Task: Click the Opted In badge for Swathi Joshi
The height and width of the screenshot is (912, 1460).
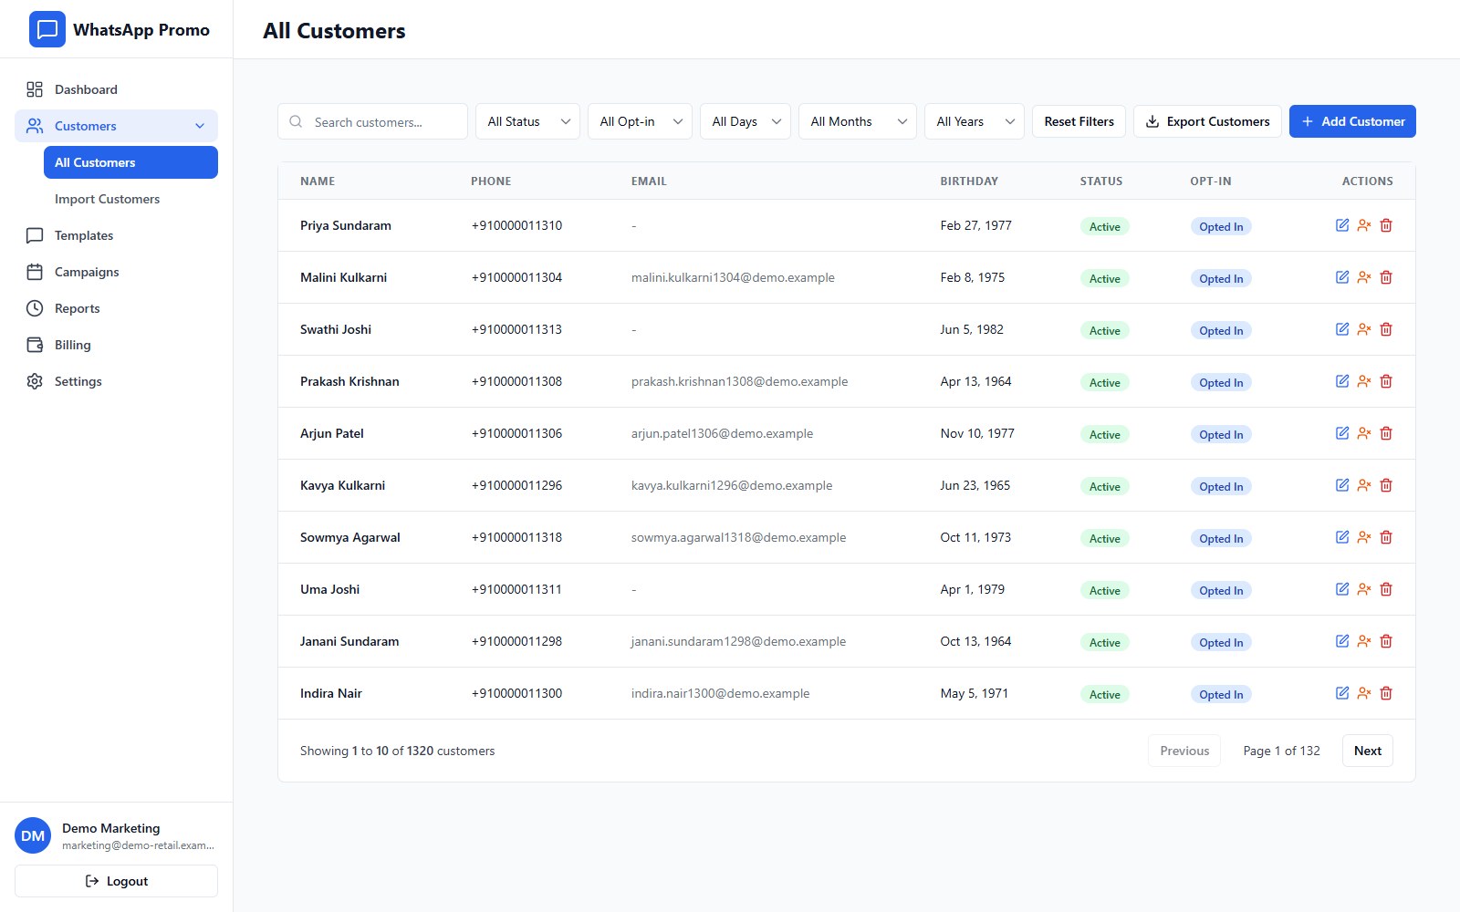Action: pos(1221,330)
